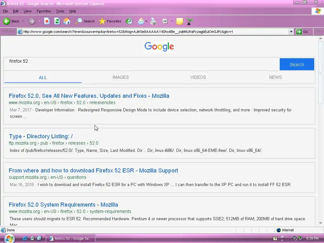Click the help question mark tray icon
The image size is (324, 243).
point(275,239)
